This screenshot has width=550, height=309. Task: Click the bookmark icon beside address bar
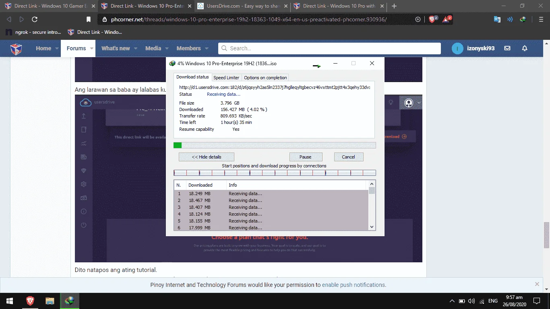coord(89,19)
